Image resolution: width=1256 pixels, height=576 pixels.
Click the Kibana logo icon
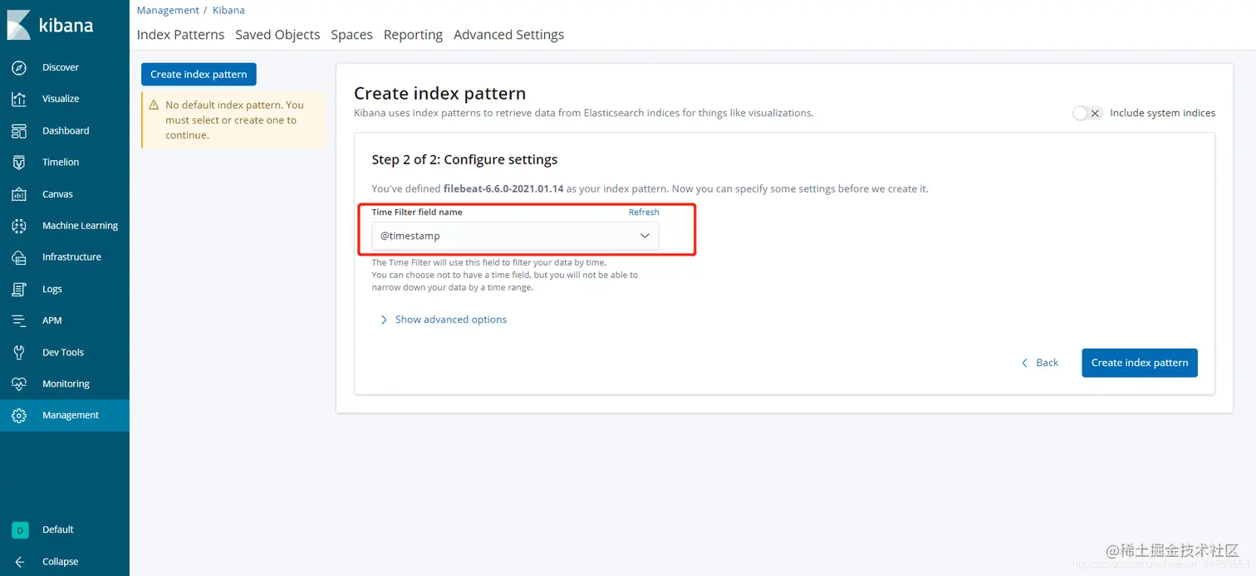(x=19, y=25)
